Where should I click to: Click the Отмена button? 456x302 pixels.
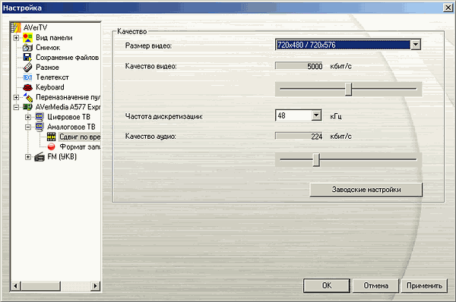click(375, 286)
